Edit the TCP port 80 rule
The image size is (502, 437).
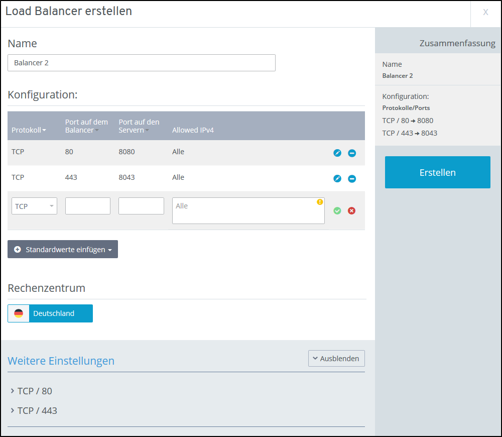click(337, 153)
